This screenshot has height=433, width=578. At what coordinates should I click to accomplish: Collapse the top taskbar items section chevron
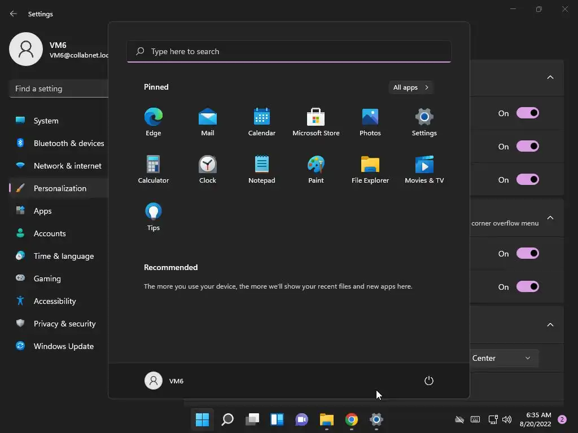(x=550, y=77)
